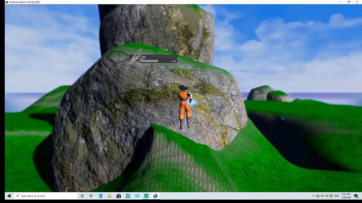
Task: Click the 'Type here to search' box
Action: click(x=45, y=196)
